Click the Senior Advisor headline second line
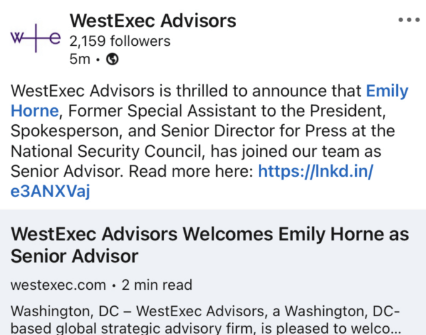Screen dimensions: 426x335 75,257
